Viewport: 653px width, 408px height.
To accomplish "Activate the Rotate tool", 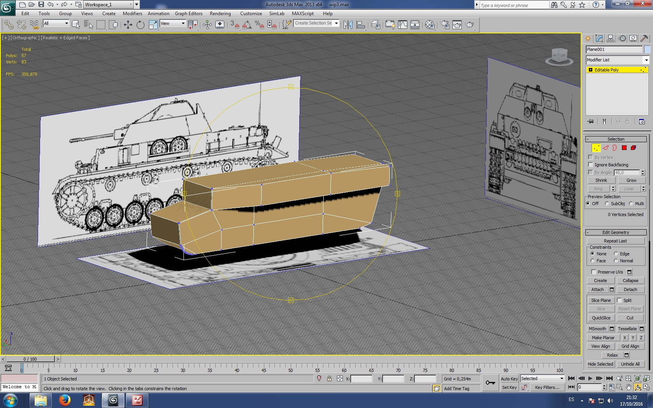I will (x=140, y=25).
